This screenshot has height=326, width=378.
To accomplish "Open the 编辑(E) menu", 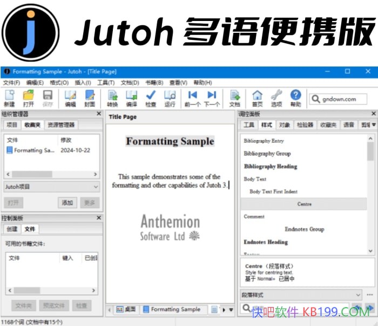I will point(35,83).
